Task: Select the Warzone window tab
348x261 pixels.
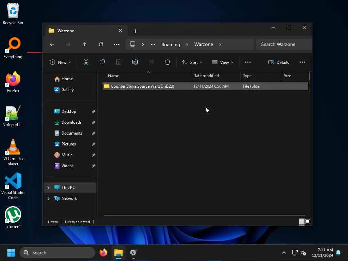Action: (87, 31)
